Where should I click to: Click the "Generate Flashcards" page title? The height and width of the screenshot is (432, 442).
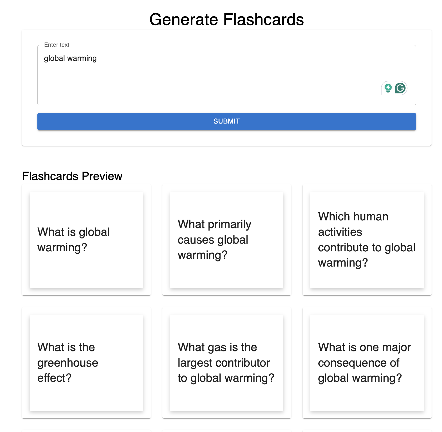226,19
